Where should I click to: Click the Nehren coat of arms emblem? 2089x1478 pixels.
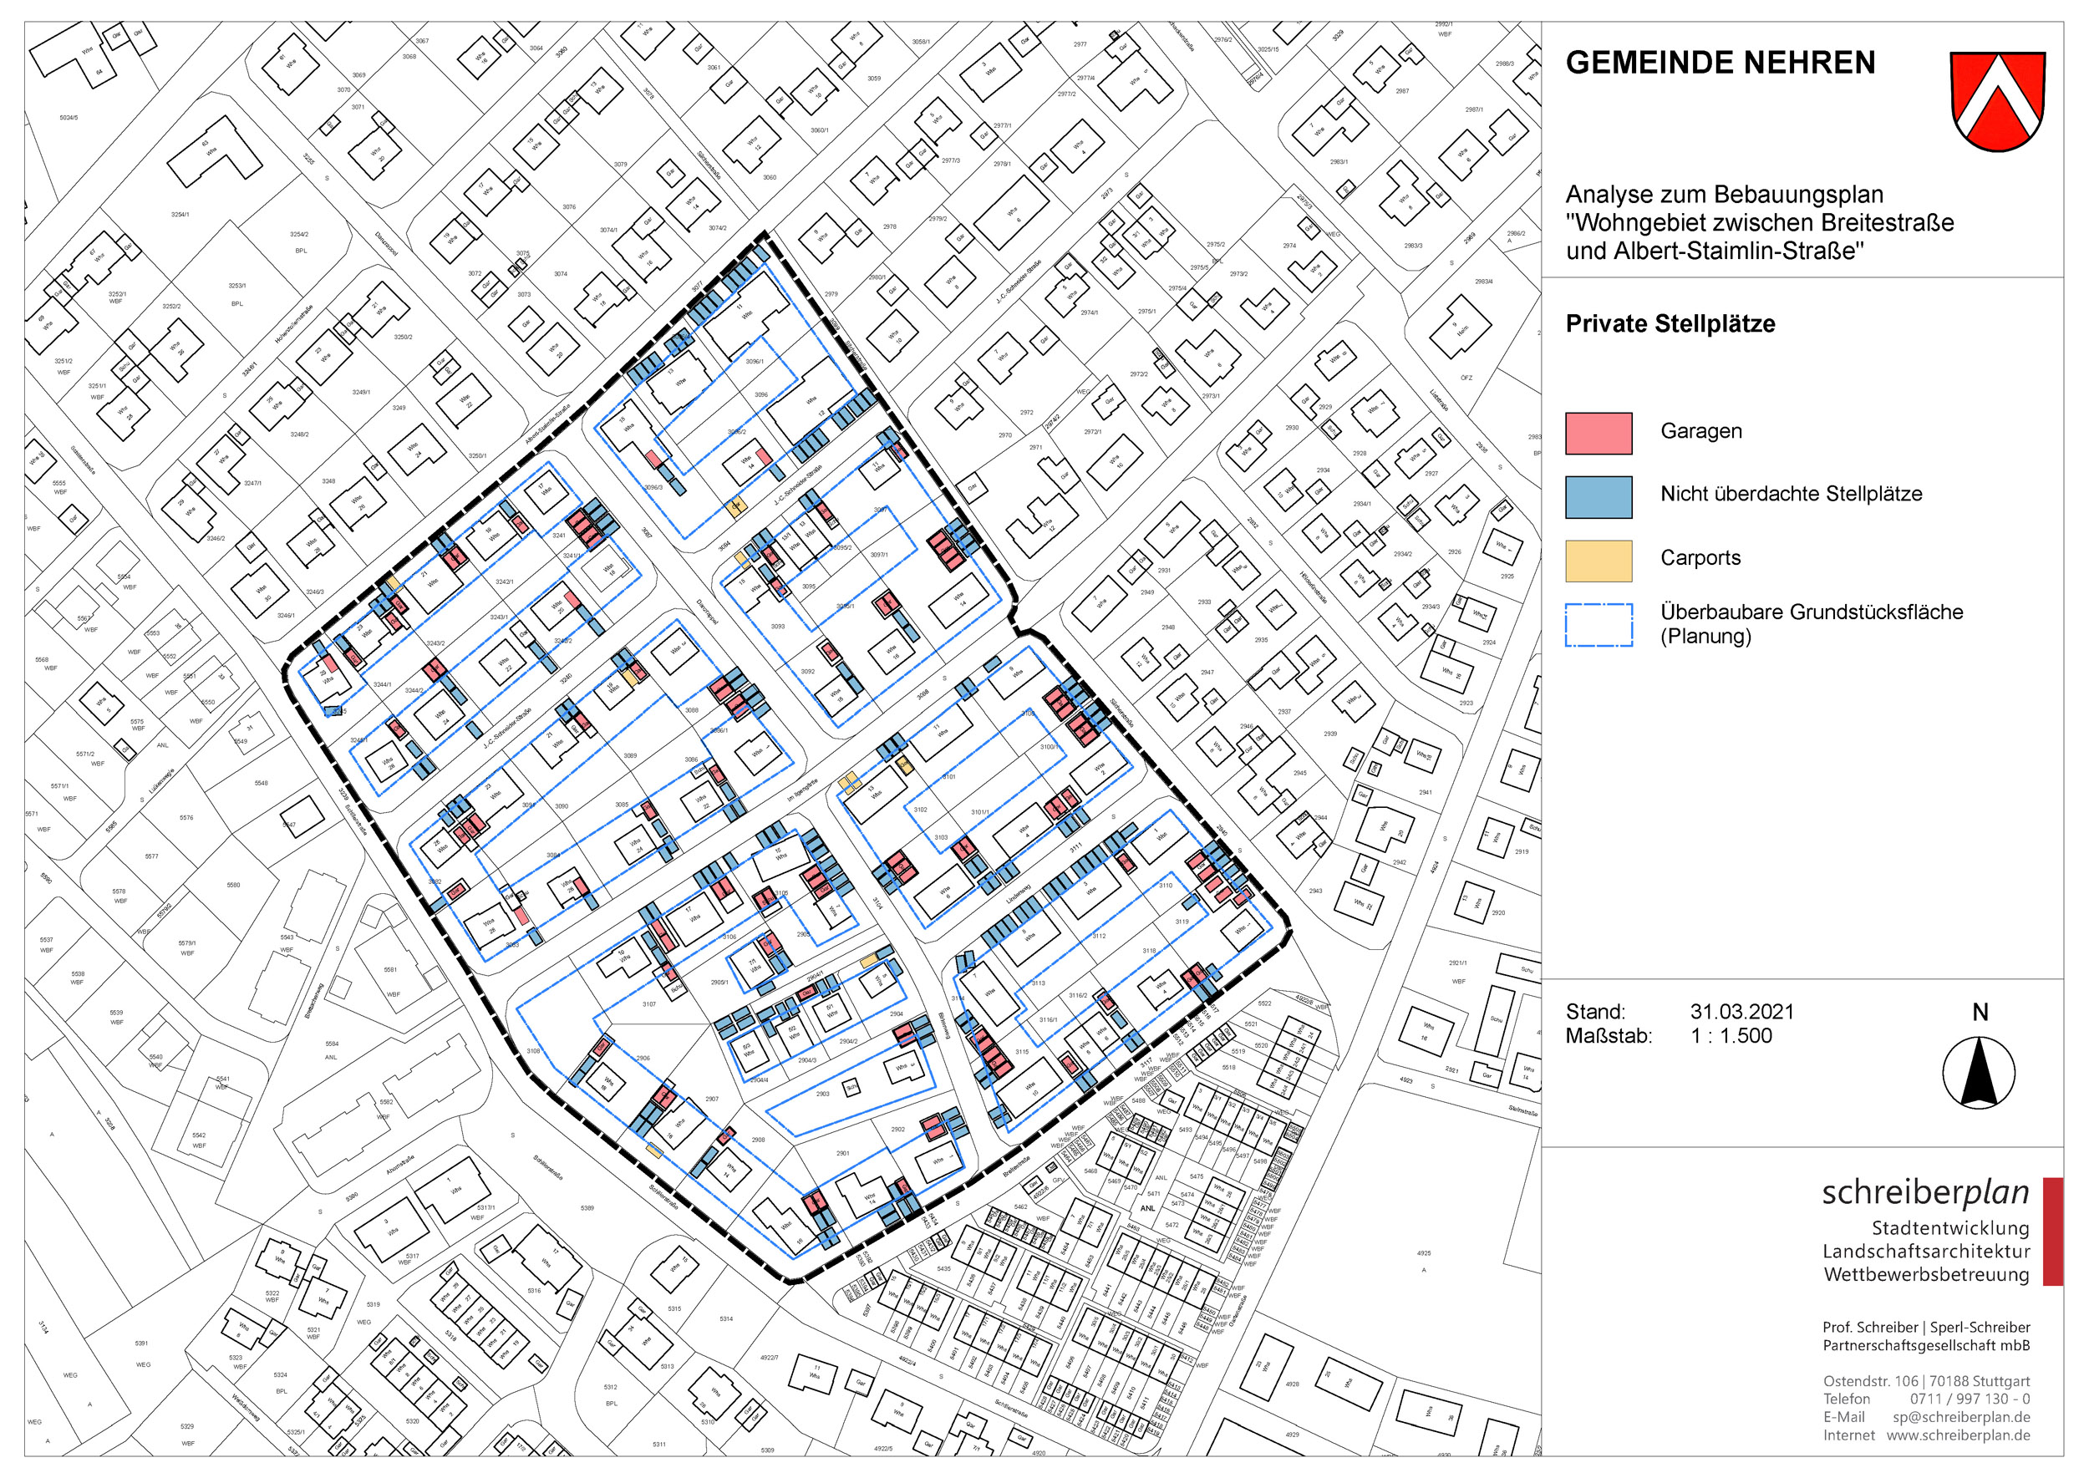point(1997,100)
